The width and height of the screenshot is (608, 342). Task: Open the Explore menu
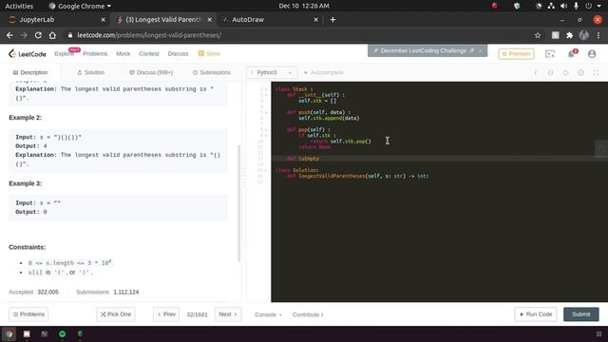pyautogui.click(x=64, y=54)
